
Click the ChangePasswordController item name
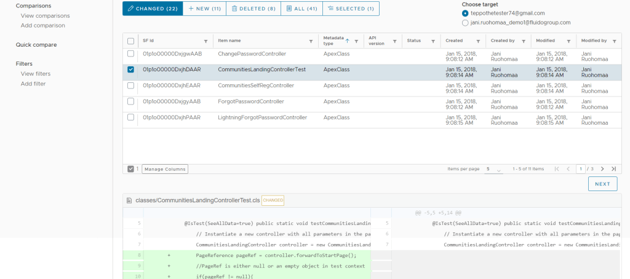pyautogui.click(x=252, y=53)
